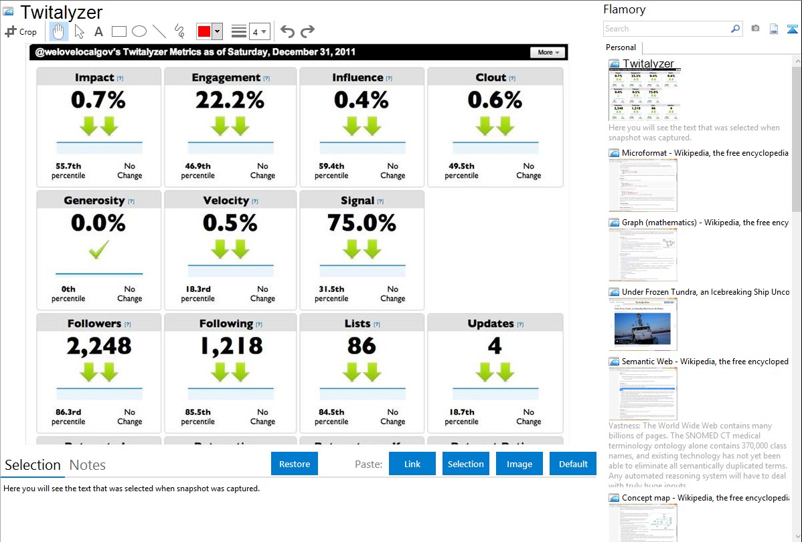Click the red color swatch
This screenshot has height=542, width=802.
coord(204,31)
